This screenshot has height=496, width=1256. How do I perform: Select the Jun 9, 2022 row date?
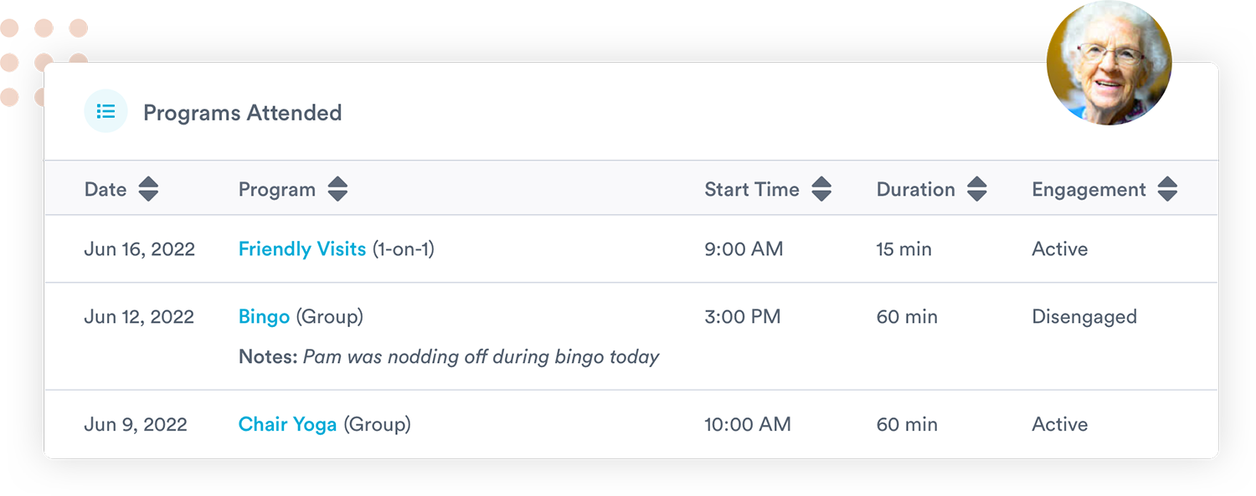tap(135, 424)
